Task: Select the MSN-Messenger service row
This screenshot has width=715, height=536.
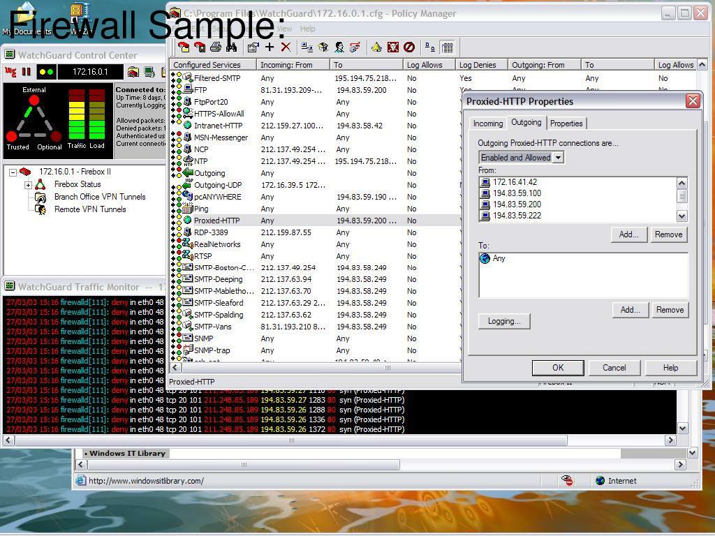Action: click(221, 137)
